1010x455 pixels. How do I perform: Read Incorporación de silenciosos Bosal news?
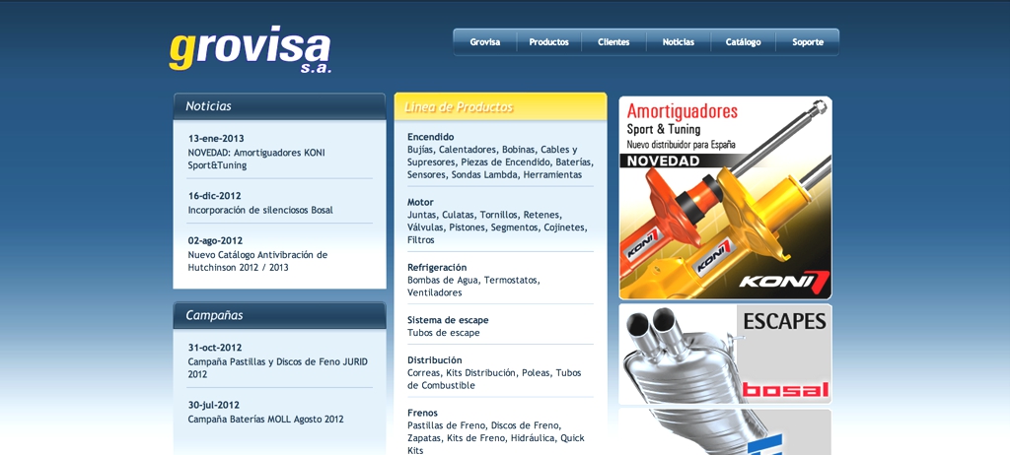(260, 210)
